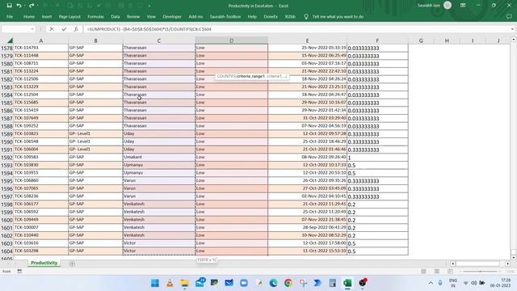Switch to the Formulas tab
517x291 pixels.
coord(95,16)
